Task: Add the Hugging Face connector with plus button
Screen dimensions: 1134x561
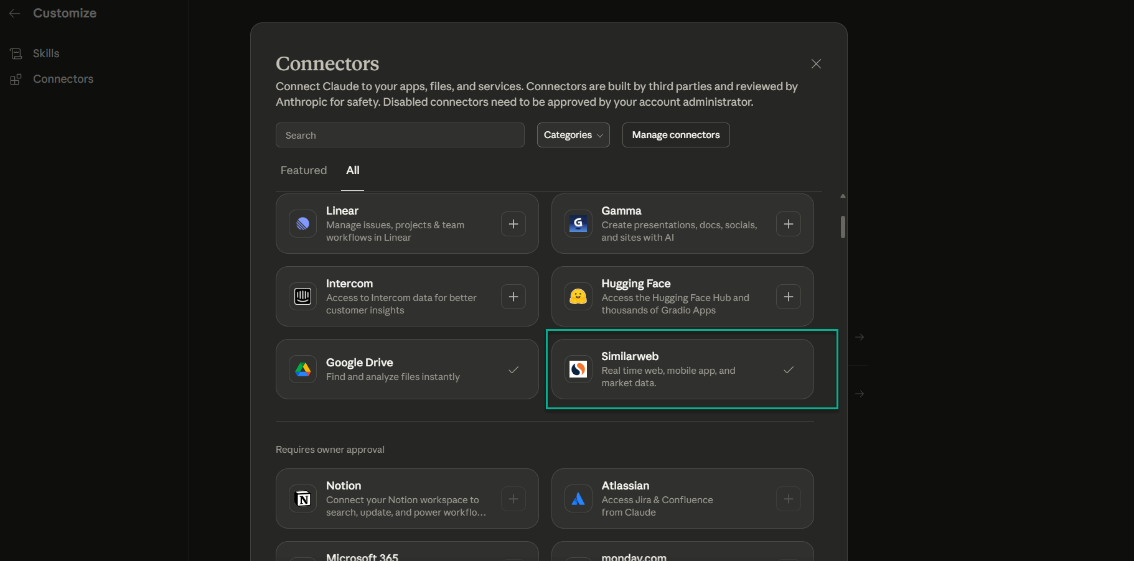Action: pyautogui.click(x=789, y=297)
